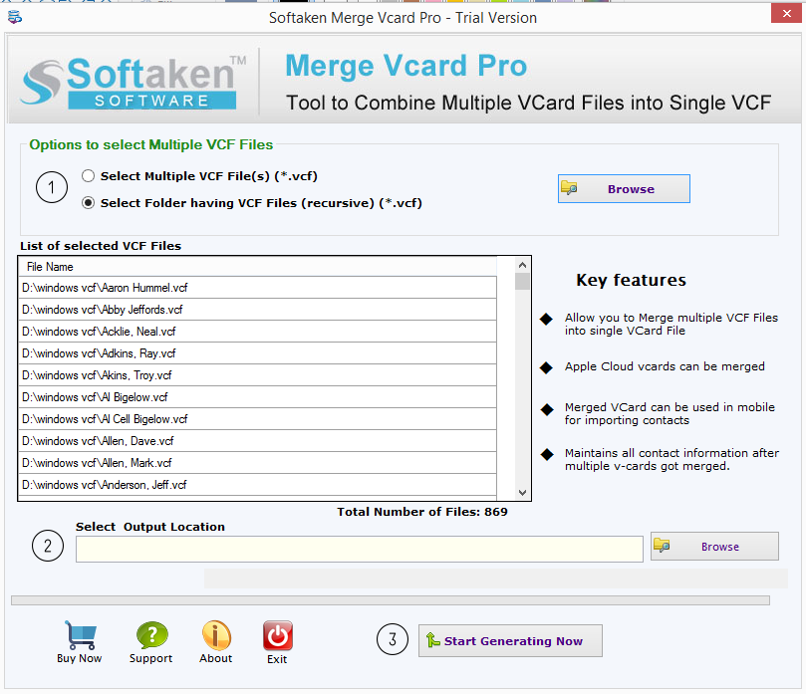The image size is (806, 694).
Task: Click the Softaken app icon in title bar
Action: [x=15, y=18]
